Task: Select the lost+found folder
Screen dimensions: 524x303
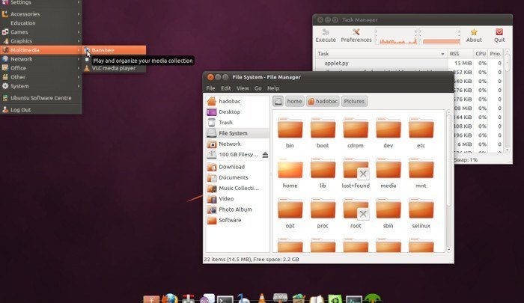Action: 356,173
